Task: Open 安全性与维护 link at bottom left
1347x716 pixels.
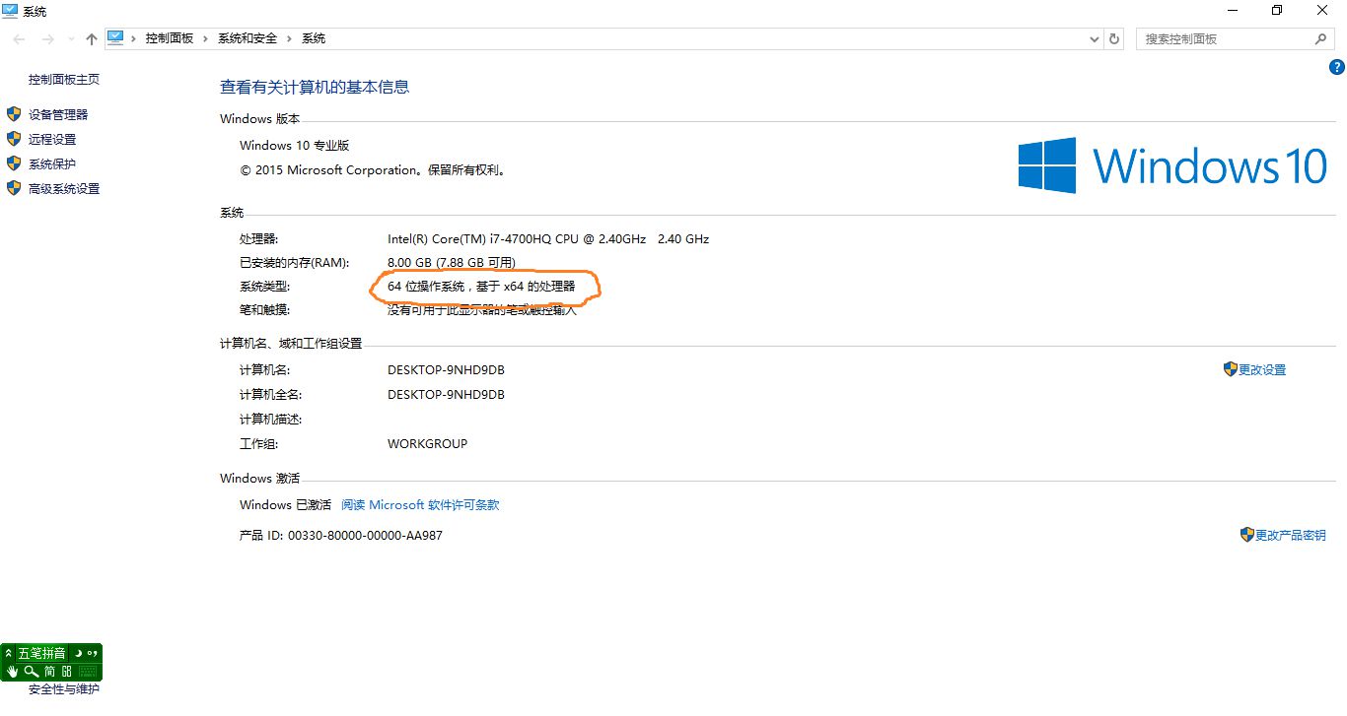Action: [x=64, y=689]
